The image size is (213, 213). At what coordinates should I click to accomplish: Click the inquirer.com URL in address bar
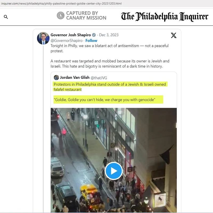pos(62,3)
